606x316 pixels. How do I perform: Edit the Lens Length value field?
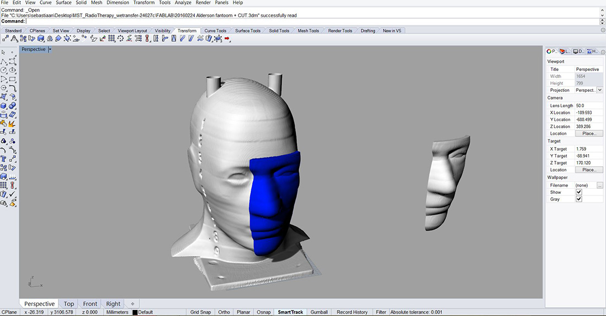click(x=589, y=106)
